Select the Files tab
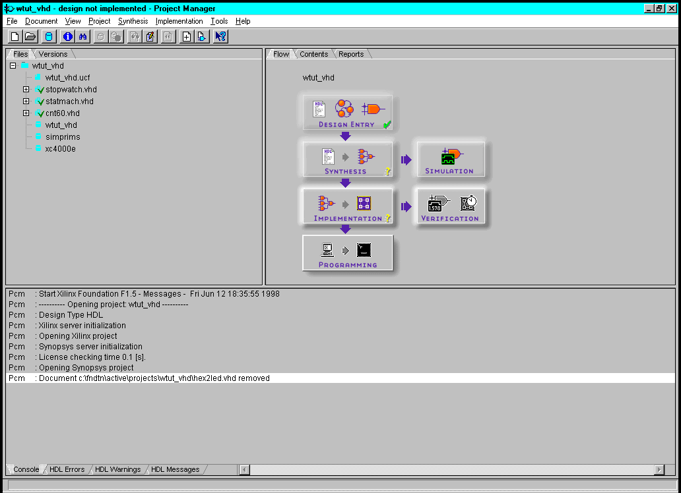Screen dimensions: 681x493 click(20, 54)
